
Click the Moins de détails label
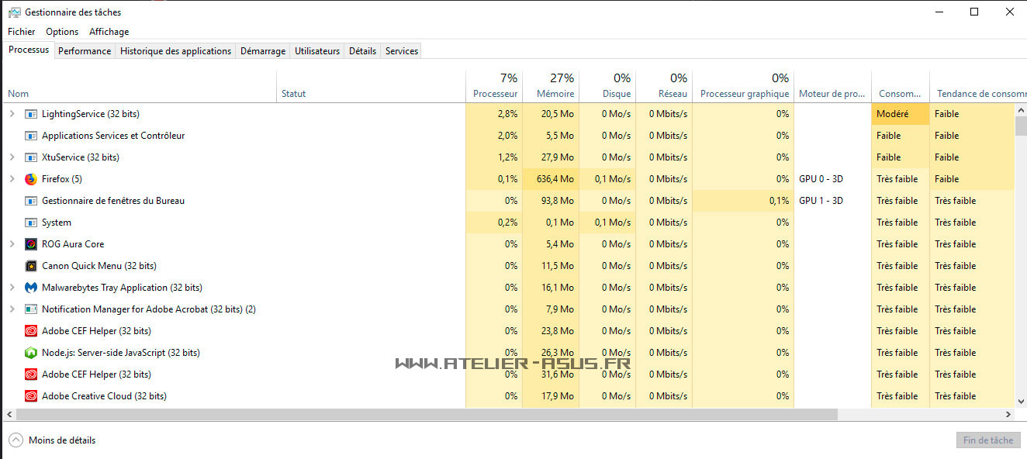[62, 440]
